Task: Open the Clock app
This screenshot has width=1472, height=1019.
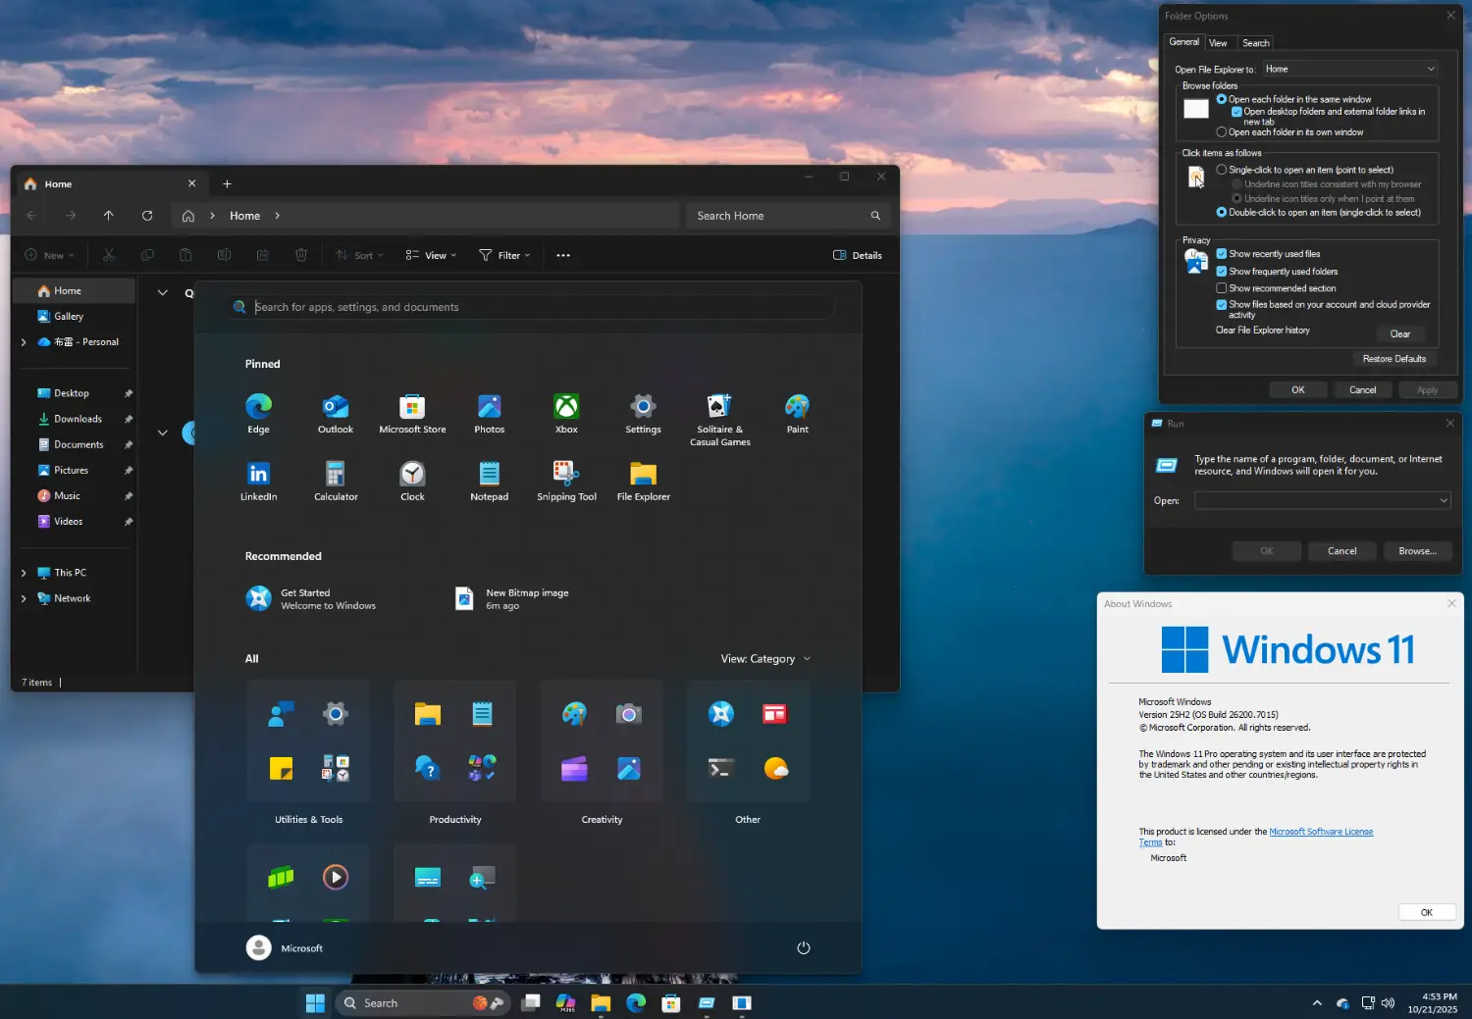Action: tap(412, 481)
